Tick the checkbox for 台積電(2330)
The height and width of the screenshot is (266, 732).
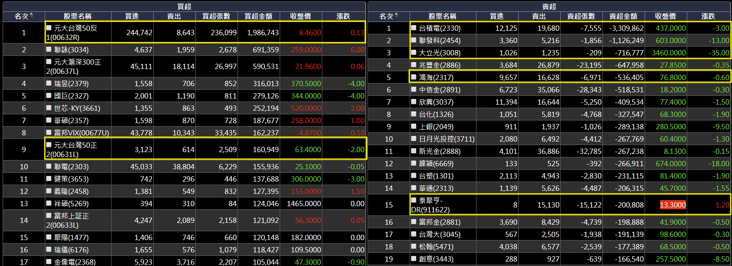click(414, 28)
